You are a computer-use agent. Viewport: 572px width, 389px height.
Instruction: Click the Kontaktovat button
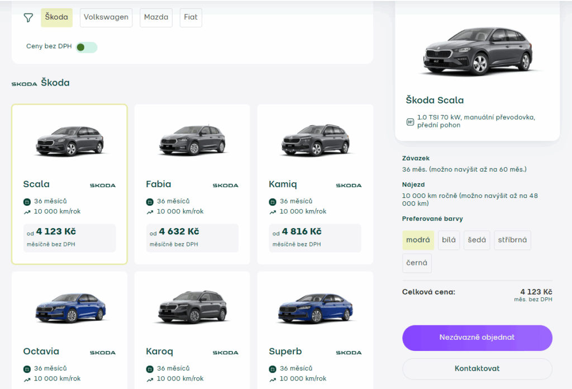(477, 369)
